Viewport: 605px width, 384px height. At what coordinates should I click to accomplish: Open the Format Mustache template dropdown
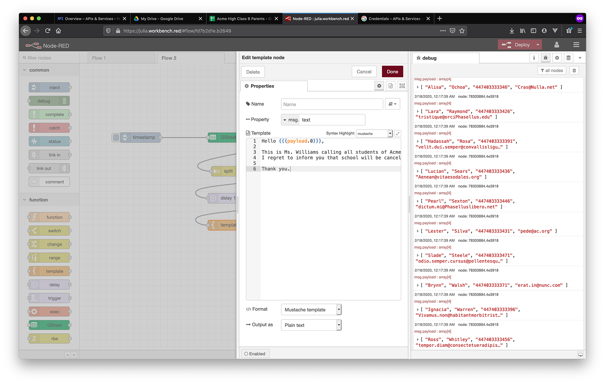[x=311, y=310]
